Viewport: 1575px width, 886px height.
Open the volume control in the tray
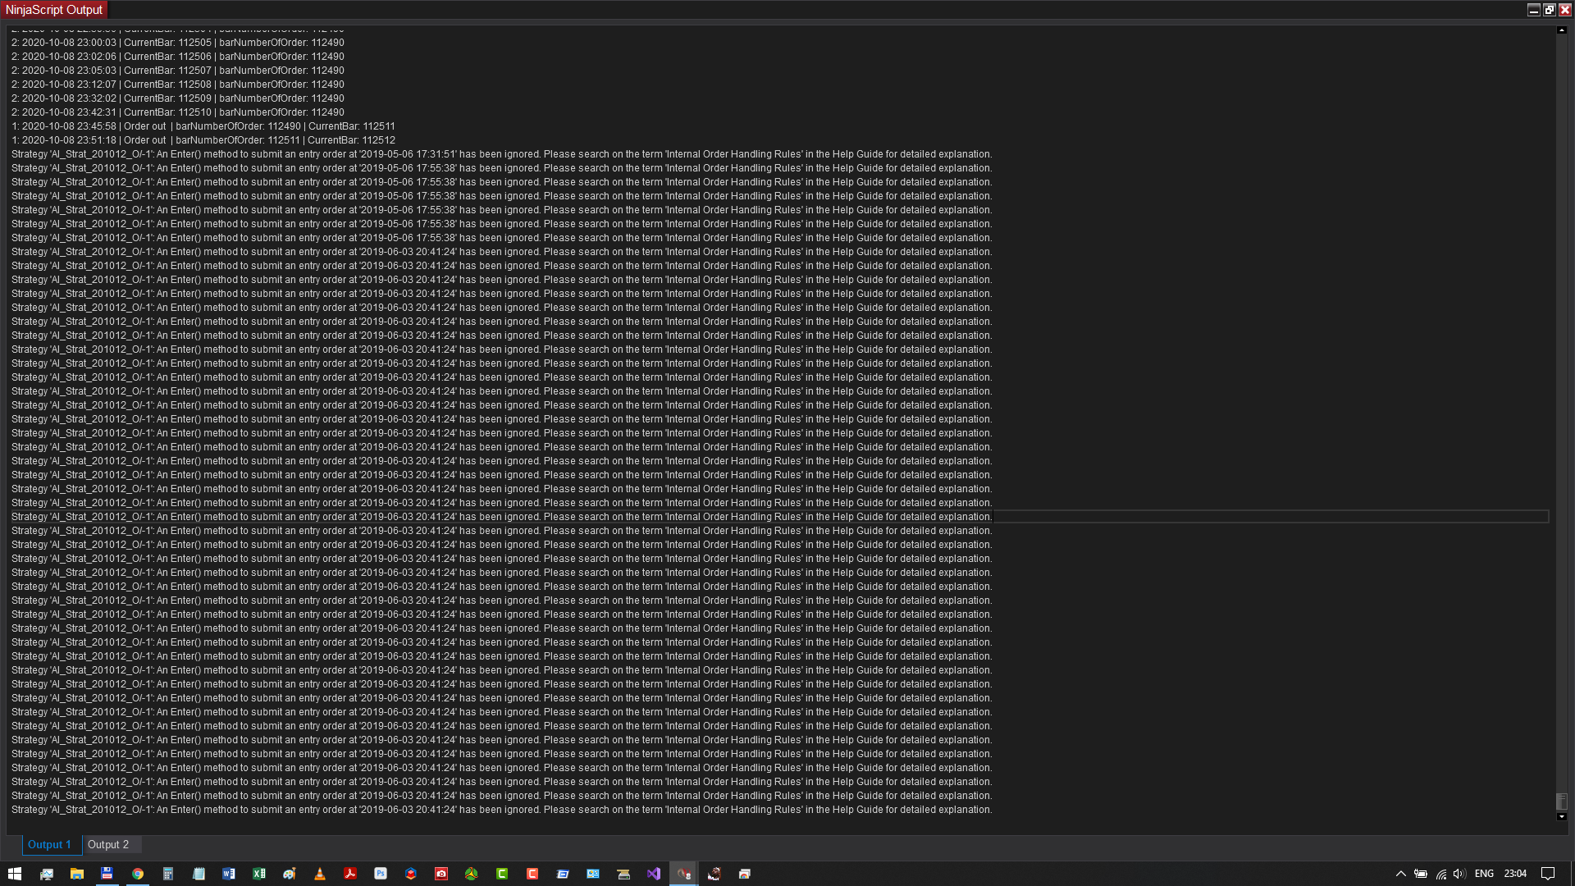[x=1459, y=874]
